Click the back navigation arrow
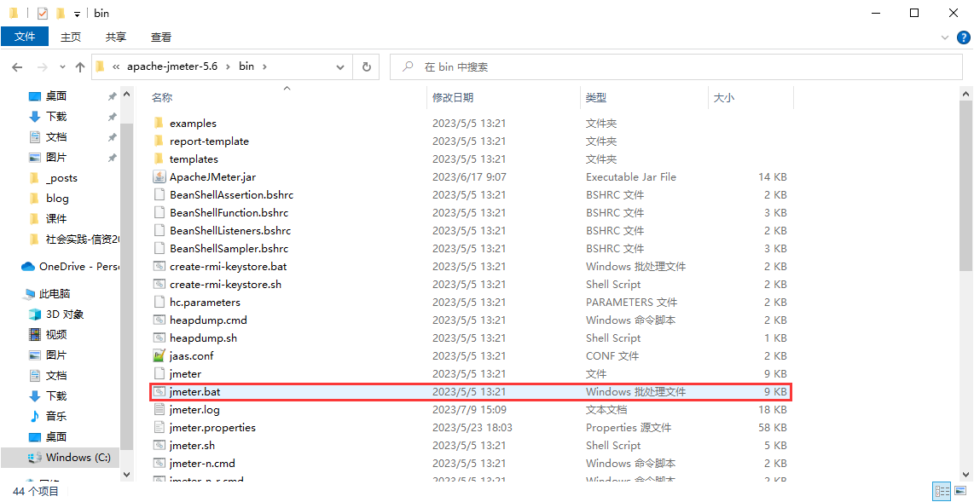 17,66
